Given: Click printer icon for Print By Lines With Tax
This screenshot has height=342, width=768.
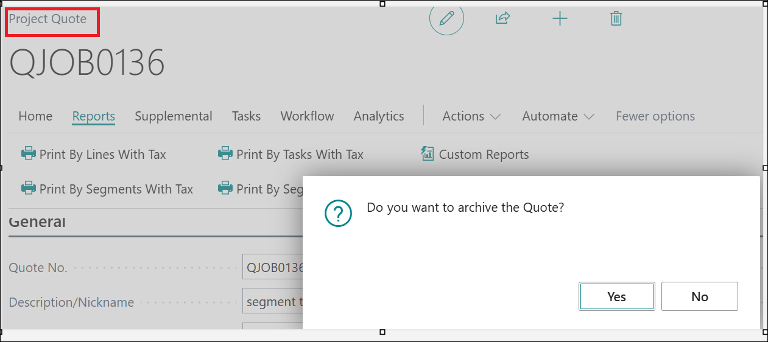Looking at the screenshot, I should click(28, 154).
